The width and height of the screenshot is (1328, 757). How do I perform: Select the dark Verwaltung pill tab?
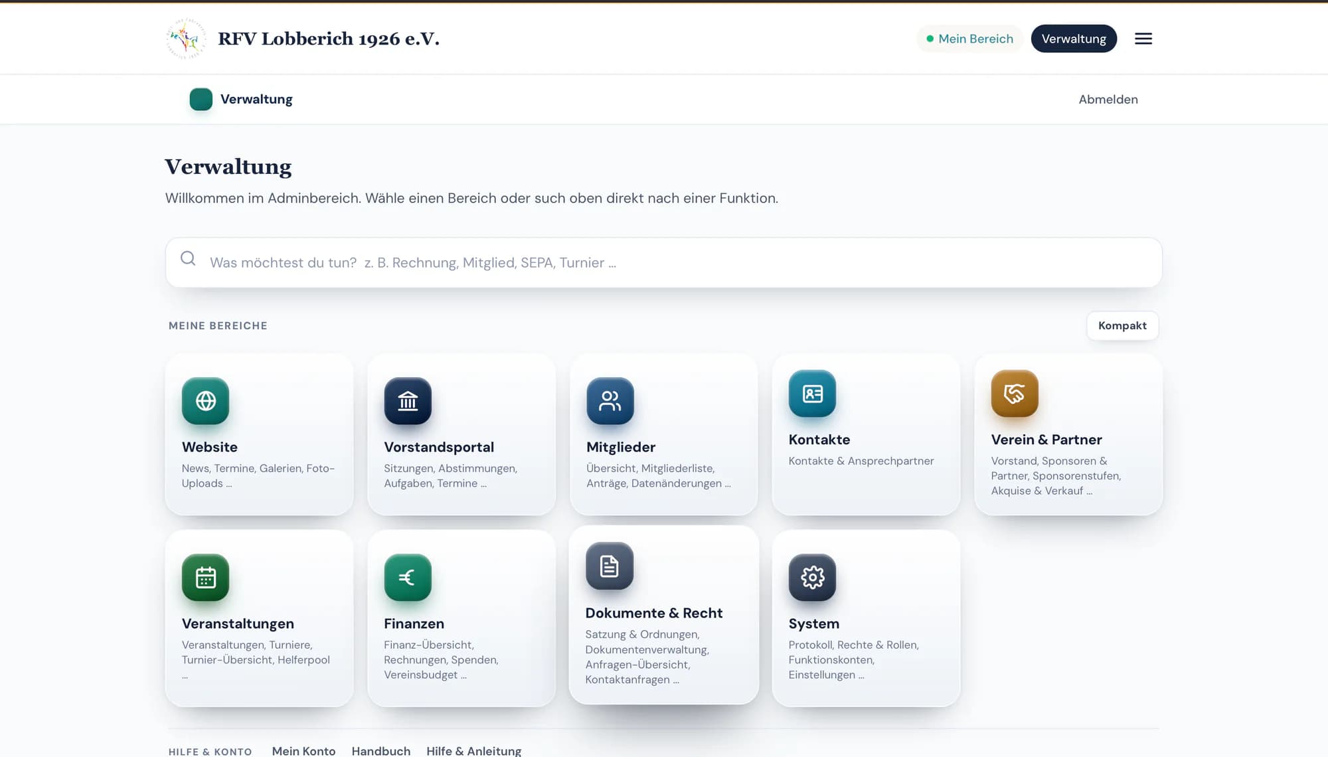(1074, 39)
